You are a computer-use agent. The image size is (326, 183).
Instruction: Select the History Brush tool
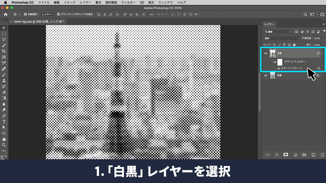(x=4, y=86)
